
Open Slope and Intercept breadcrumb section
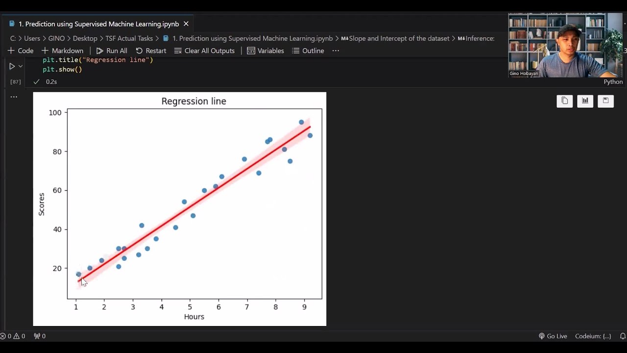click(395, 38)
